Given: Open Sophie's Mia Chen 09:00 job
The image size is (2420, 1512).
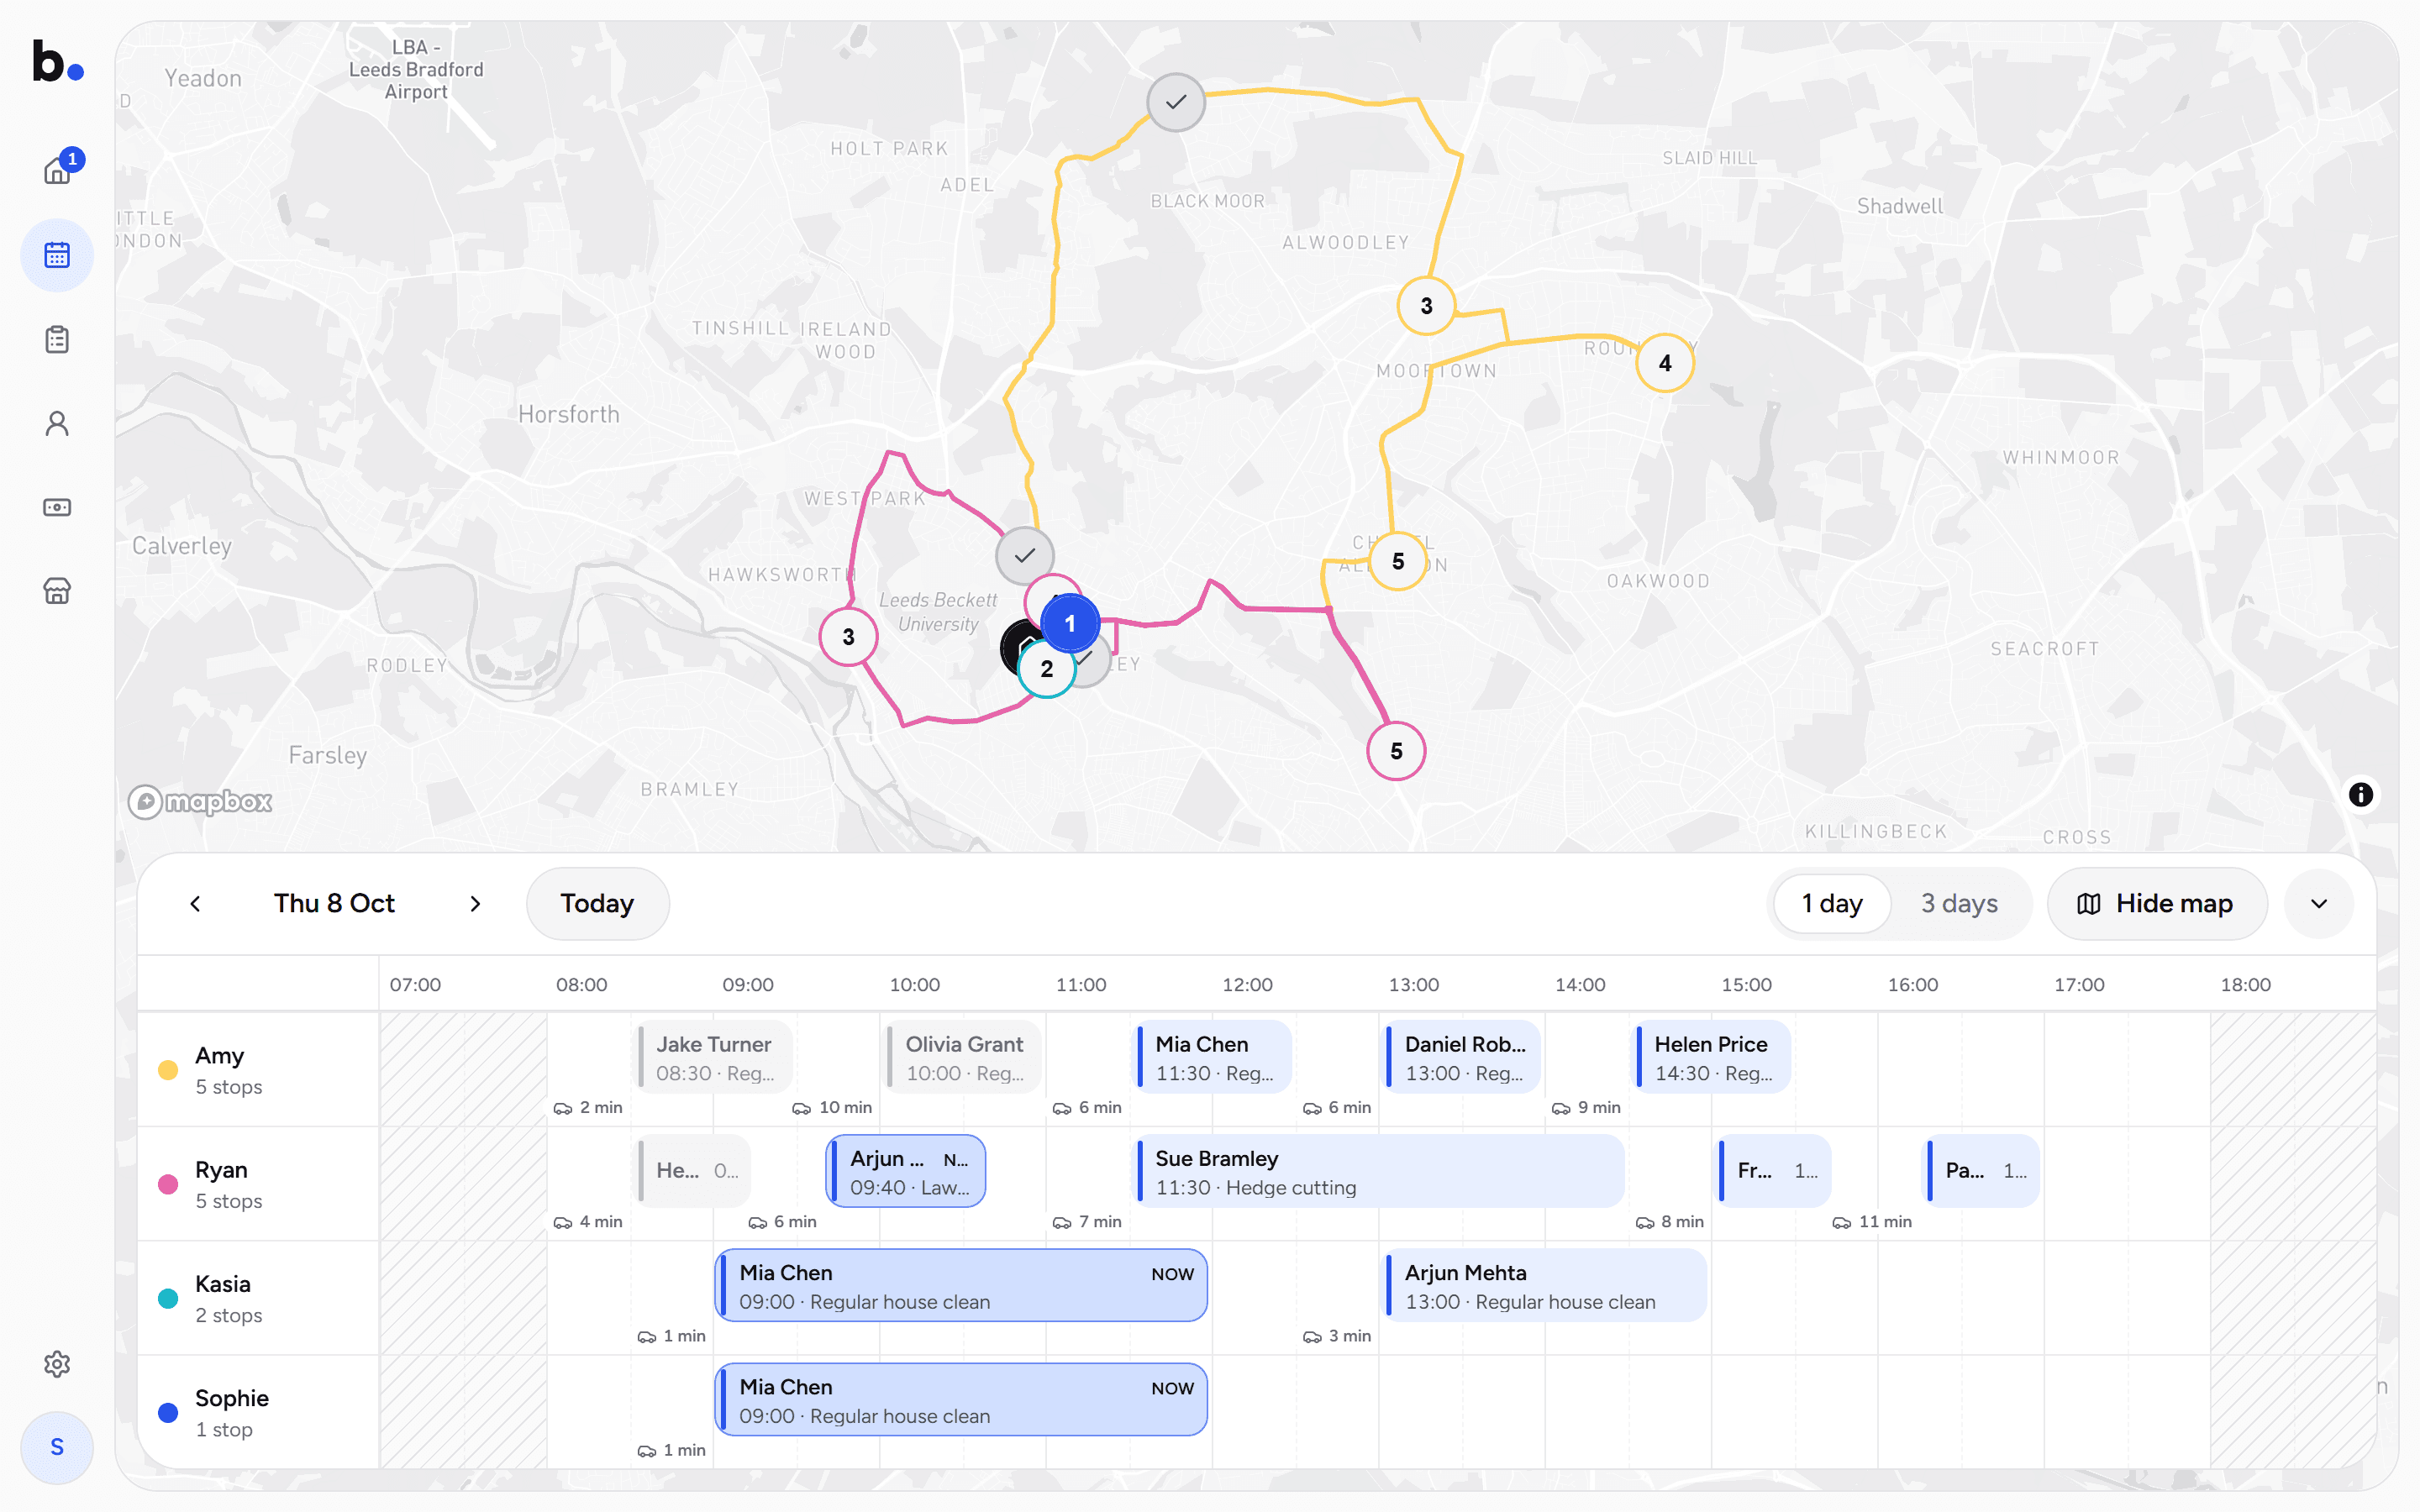Looking at the screenshot, I should click(962, 1400).
